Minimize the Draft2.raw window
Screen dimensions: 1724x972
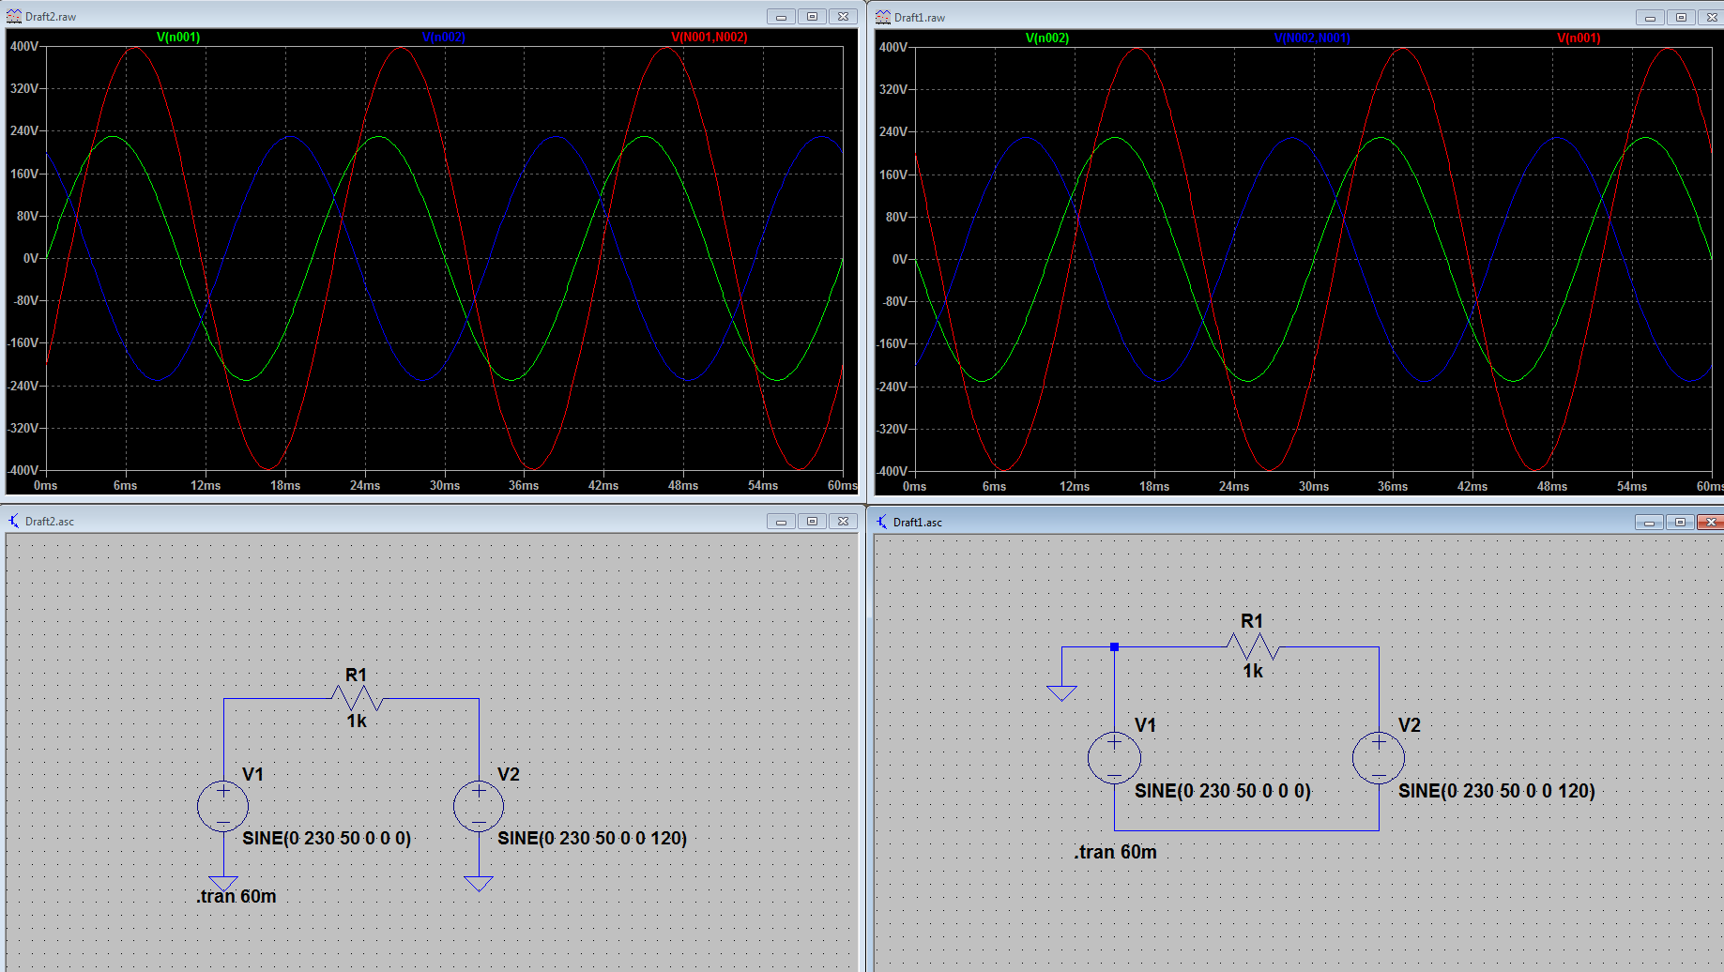(781, 16)
